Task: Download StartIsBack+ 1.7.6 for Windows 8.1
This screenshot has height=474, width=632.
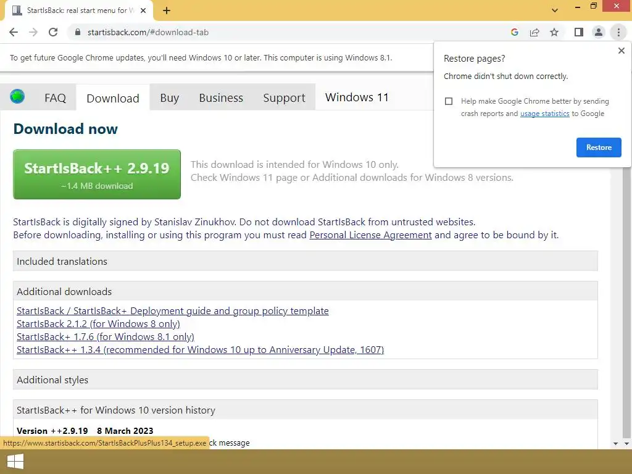Action: point(106,336)
